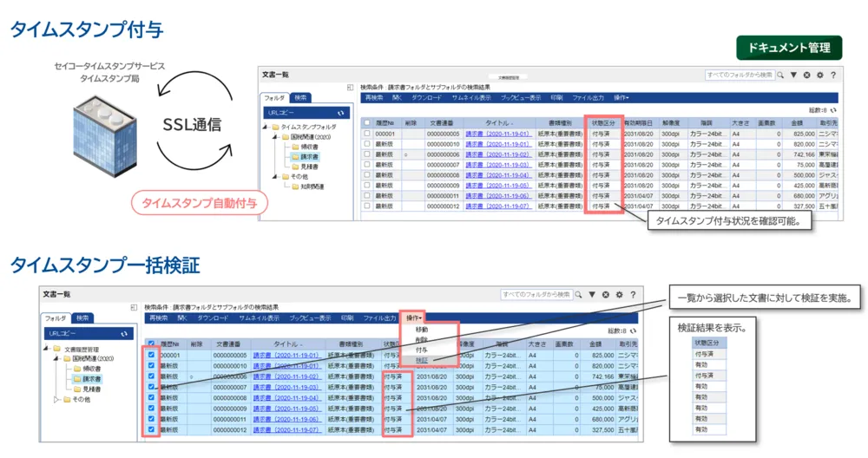Click ブックビュー表示 in lower list toolbar
The width and height of the screenshot is (868, 458).
[x=310, y=318]
